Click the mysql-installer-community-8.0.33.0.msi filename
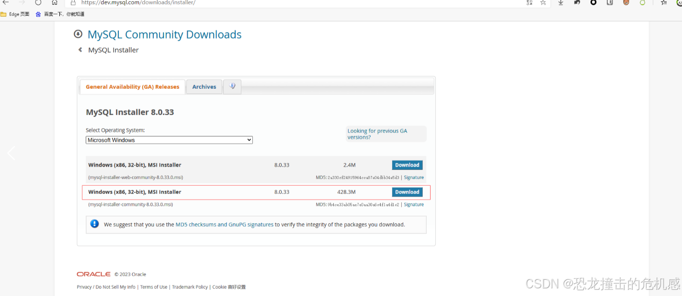 pos(131,204)
